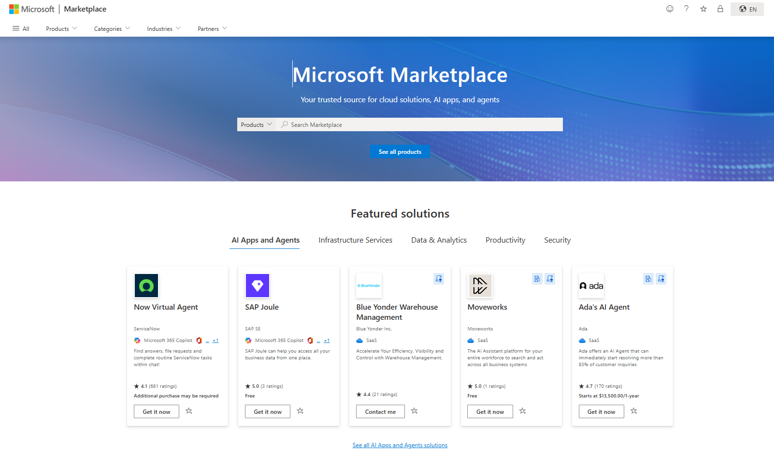
Task: Click SaaS cloud icon on Blue Yonder card
Action: 359,341
